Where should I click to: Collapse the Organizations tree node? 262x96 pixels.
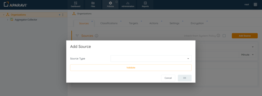pyautogui.click(x=4, y=15)
